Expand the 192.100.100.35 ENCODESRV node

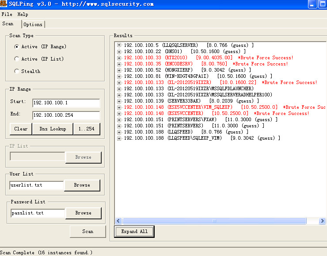119,64
